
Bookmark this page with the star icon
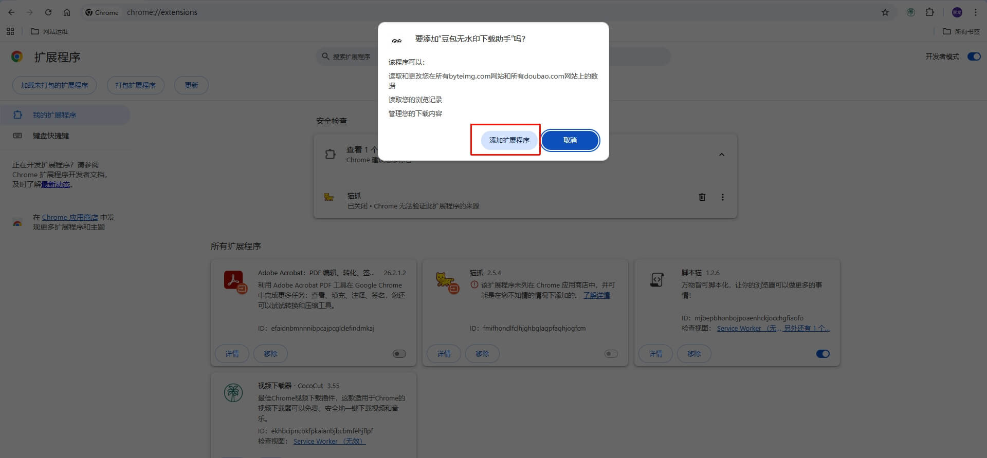click(885, 12)
